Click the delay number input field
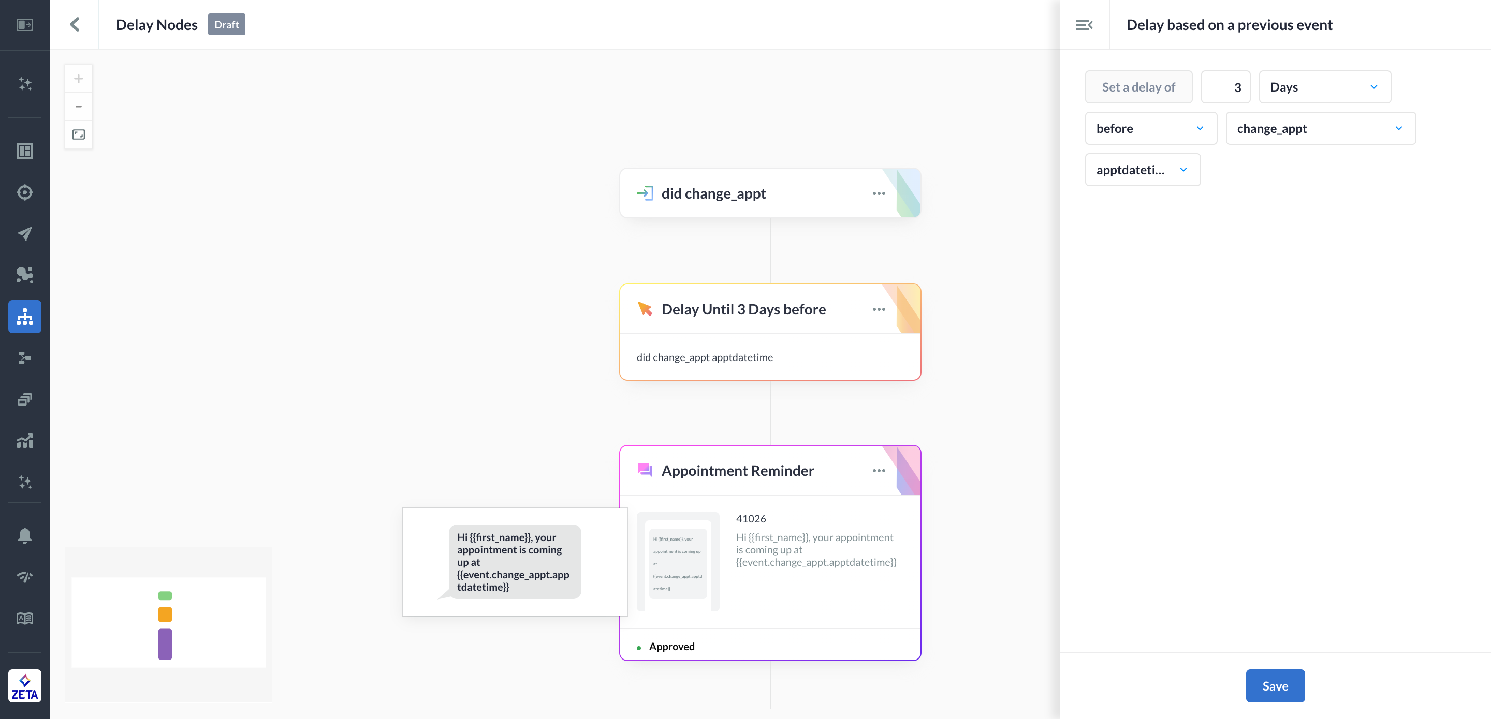 1225,87
